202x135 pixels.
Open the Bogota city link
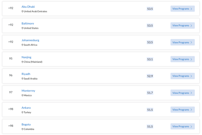pos(26,124)
